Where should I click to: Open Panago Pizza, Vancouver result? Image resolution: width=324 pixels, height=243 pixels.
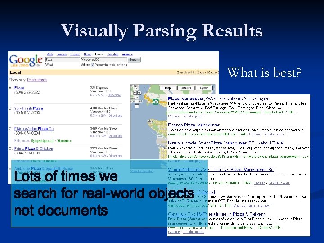pyautogui.click(x=193, y=125)
